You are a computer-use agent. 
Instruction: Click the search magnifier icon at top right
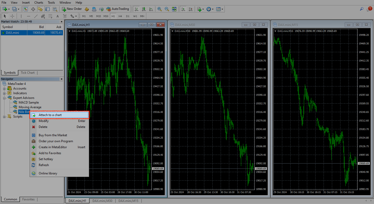362,9
